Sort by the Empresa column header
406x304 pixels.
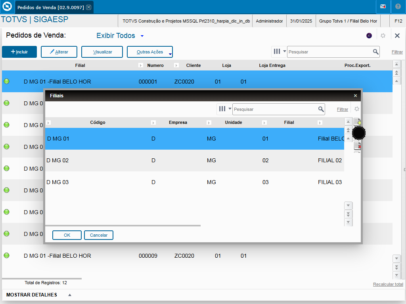pyautogui.click(x=178, y=123)
